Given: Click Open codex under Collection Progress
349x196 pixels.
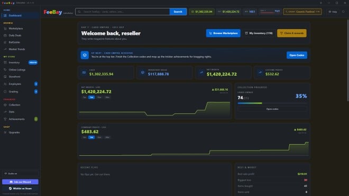Looking at the screenshot, I should pyautogui.click(x=272, y=109).
